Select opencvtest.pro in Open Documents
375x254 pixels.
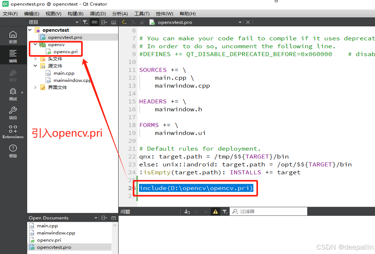[70, 247]
